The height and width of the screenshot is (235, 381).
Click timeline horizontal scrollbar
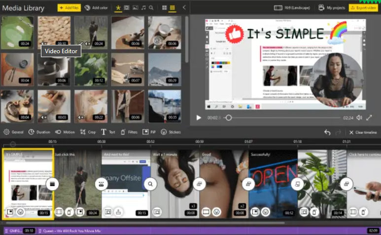[x=145, y=223]
